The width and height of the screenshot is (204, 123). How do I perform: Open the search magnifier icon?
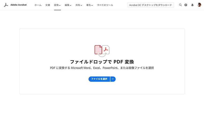point(180,5)
